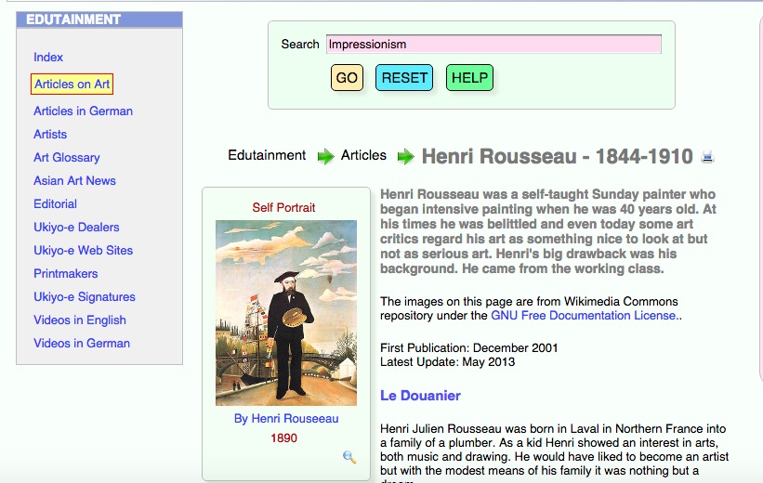Viewport: 763px width, 483px height.
Task: Click the EDUTAINMENT sidebar header
Action: (99, 20)
